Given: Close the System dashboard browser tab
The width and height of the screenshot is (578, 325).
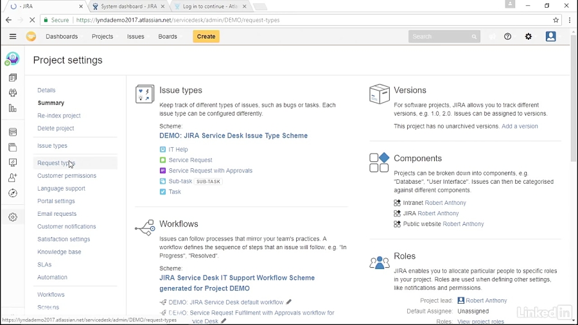Looking at the screenshot, I should pyautogui.click(x=162, y=6).
